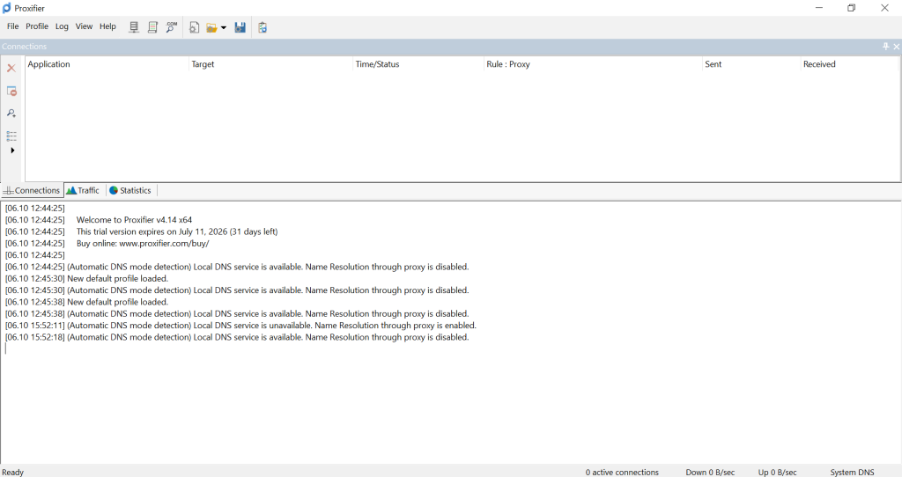Minimize the Proxifier window
Viewport: 902px width, 477px height.
(819, 8)
